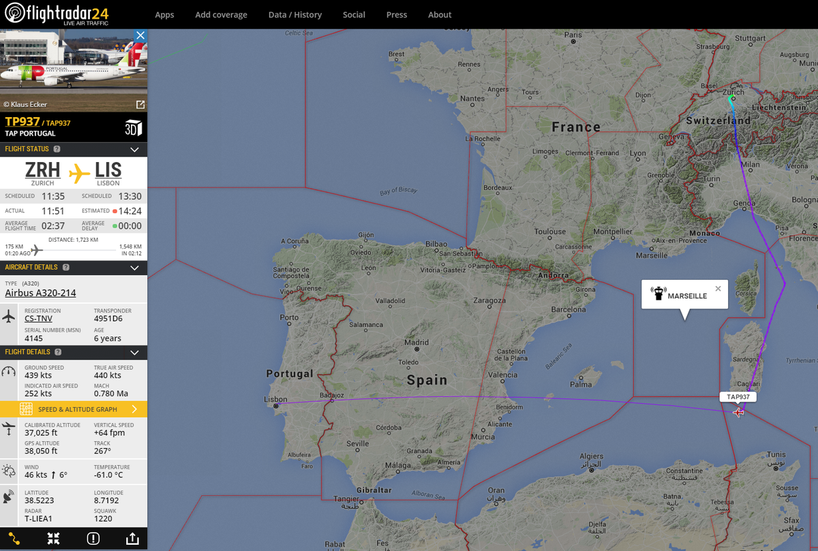818x551 pixels.
Task: Open the Social menu
Action: point(354,14)
